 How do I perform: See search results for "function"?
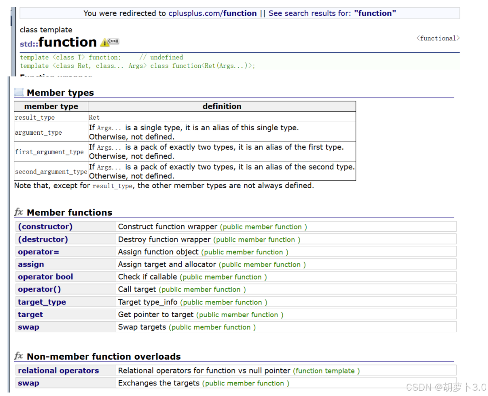pos(332,13)
